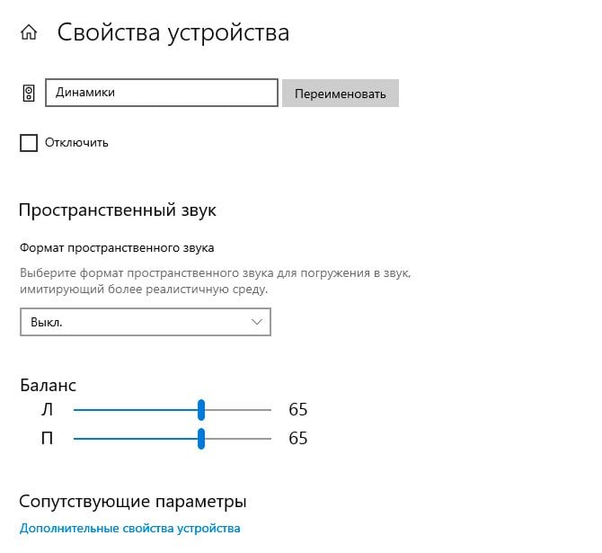Click the Баланс section heading
The height and width of the screenshot is (553, 602).
48,385
